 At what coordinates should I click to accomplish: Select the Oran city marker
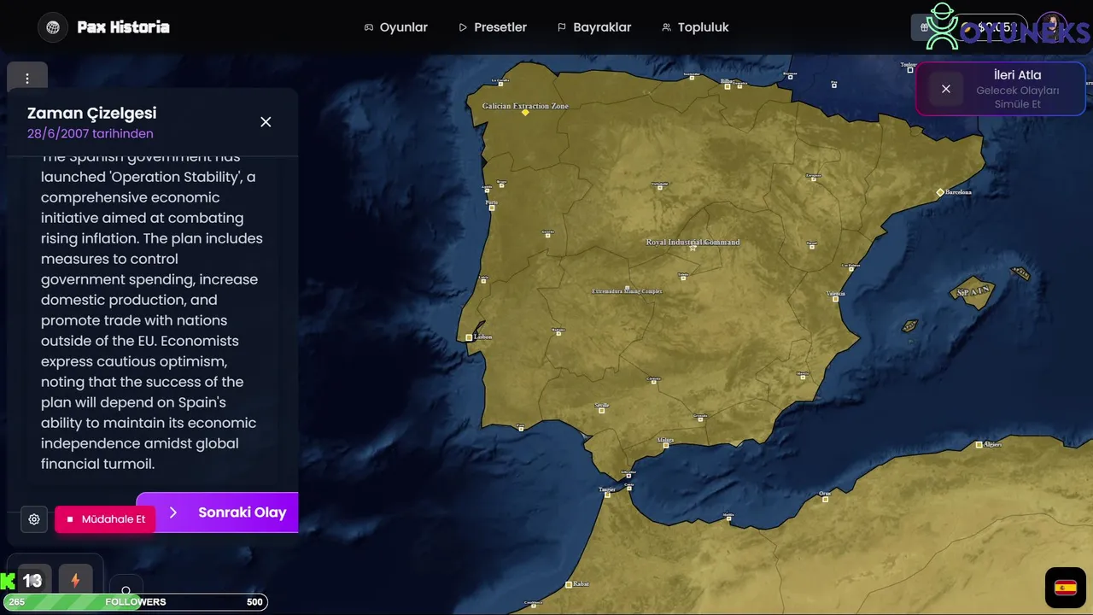(x=826, y=499)
